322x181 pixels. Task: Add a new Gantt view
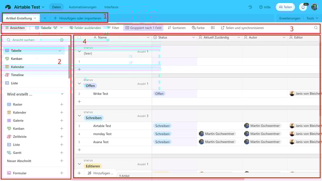coord(62,153)
